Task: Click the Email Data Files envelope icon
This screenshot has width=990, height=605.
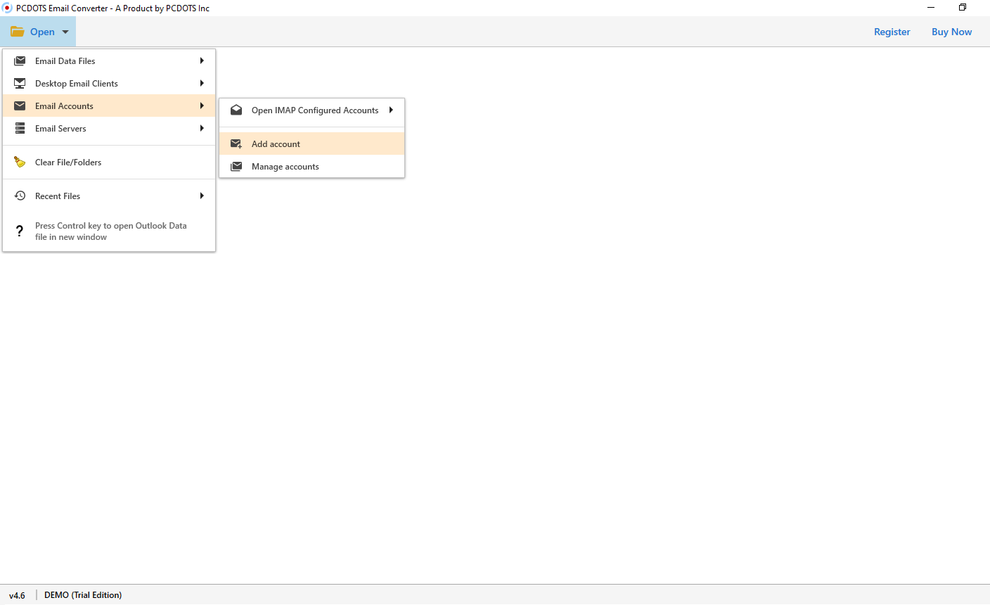Action: tap(20, 61)
